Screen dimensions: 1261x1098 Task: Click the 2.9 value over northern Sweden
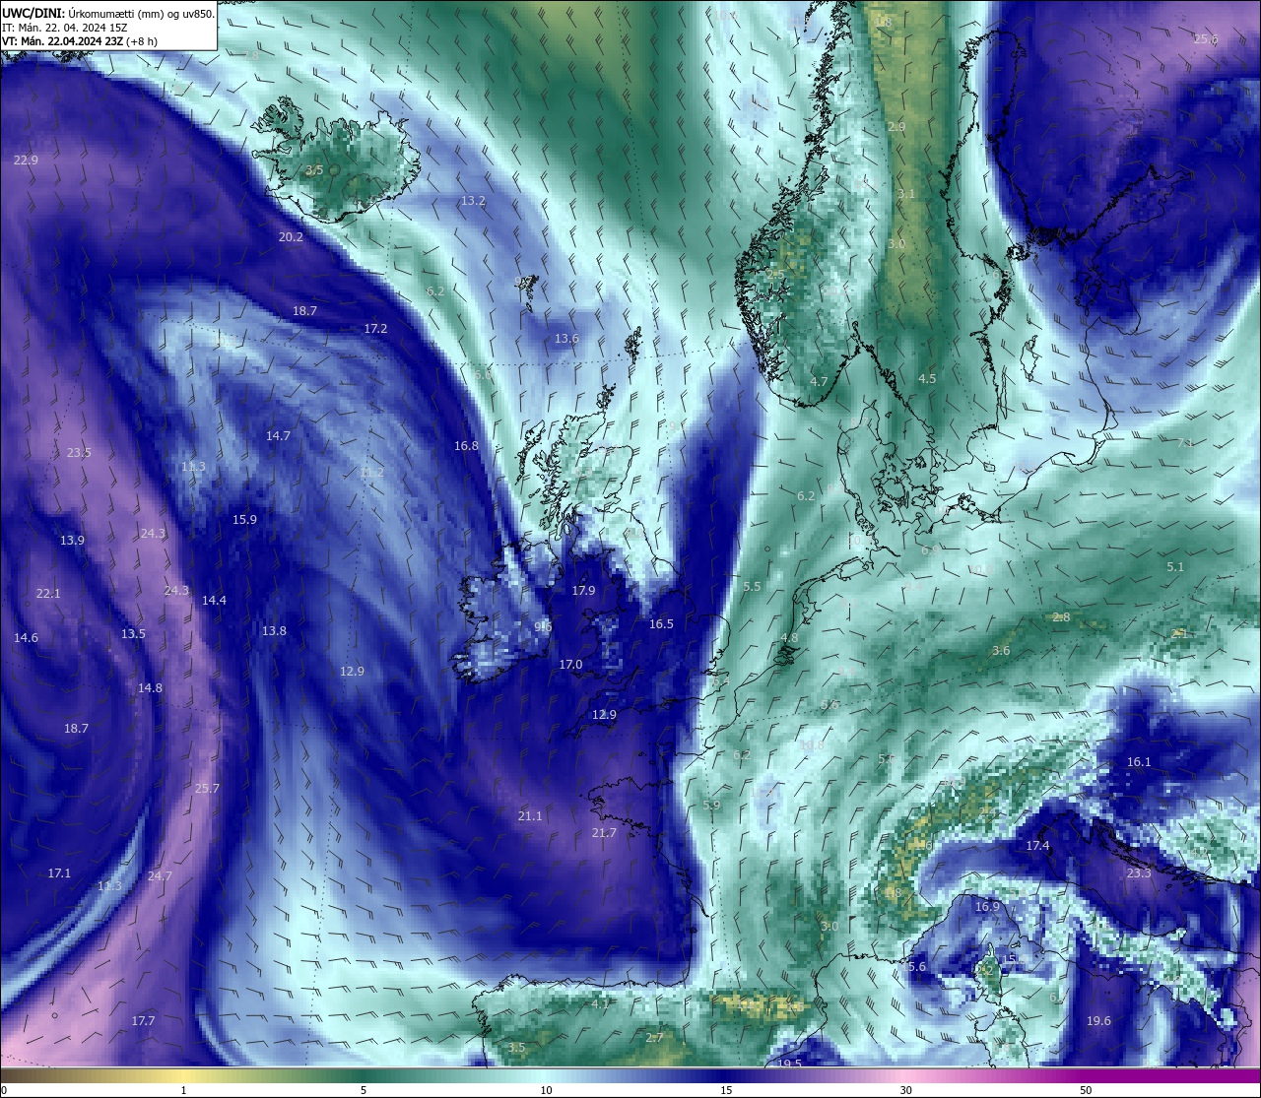[896, 127]
